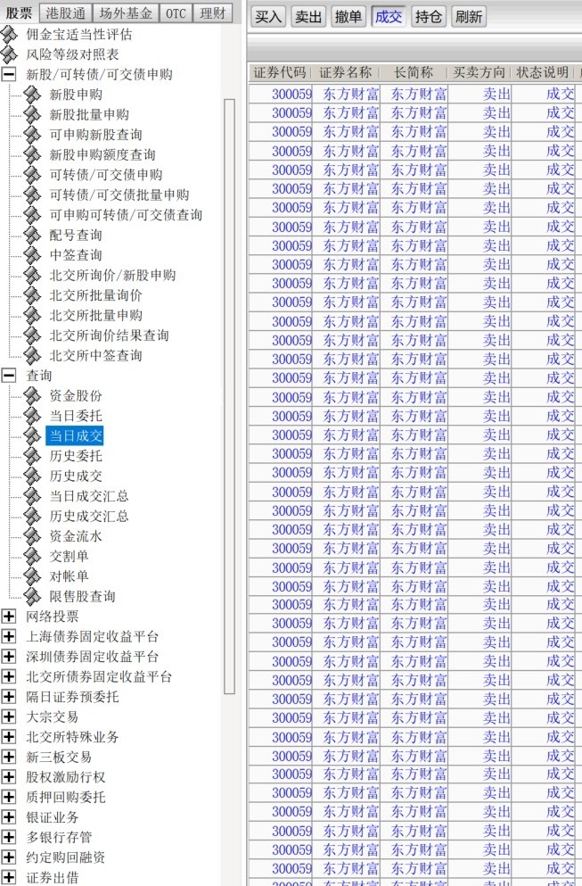Screen dimensions: 582x886
Task: Expand the 股权激励行权 node
Action: 9,777
